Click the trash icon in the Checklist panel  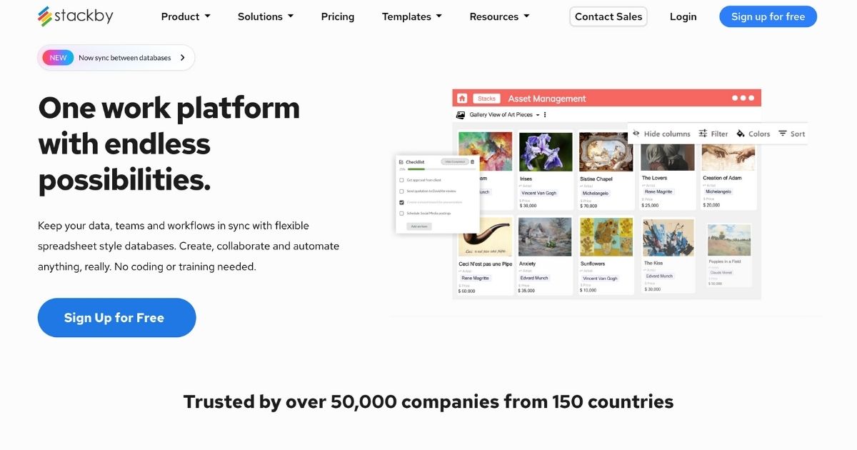point(472,162)
